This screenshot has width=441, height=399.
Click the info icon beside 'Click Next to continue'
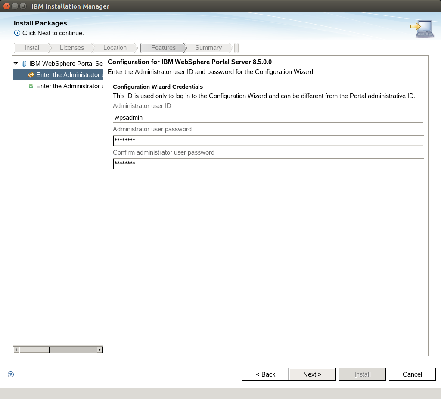(x=17, y=33)
